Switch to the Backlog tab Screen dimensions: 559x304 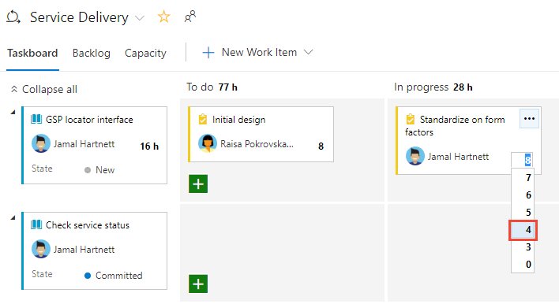[92, 53]
